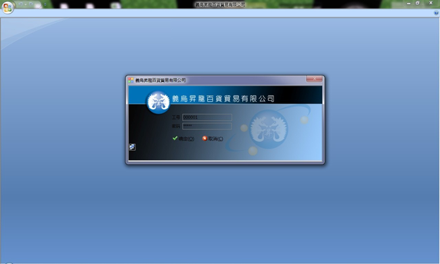
Task: Click the redo arrow in quick access toolbar
Action: coord(31,4)
